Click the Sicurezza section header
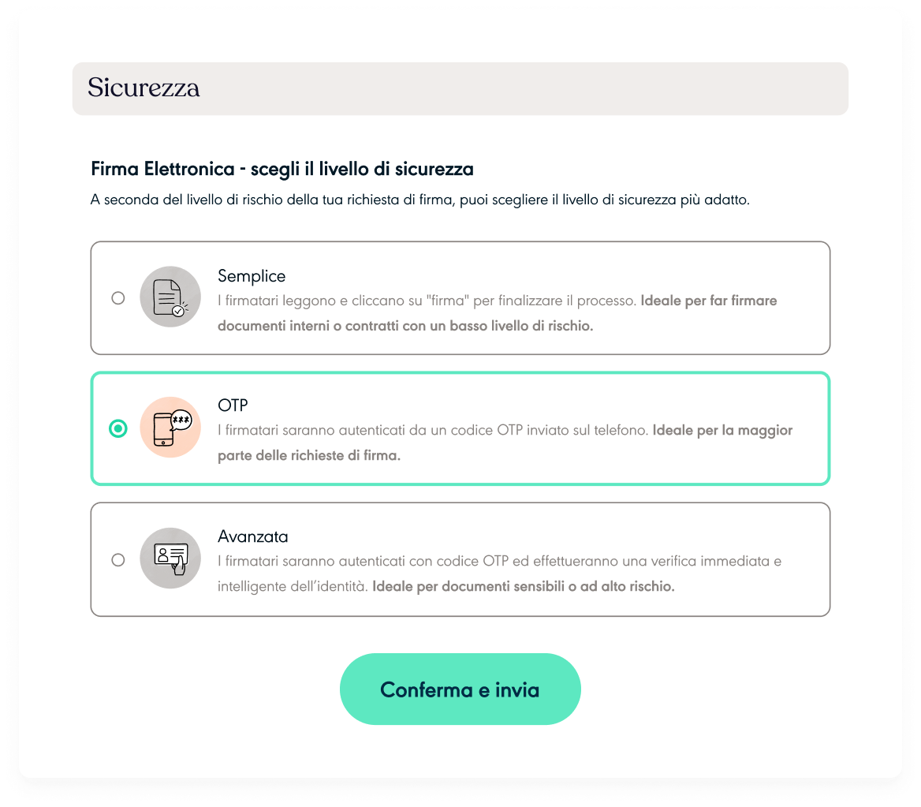This screenshot has width=921, height=807. point(144,88)
